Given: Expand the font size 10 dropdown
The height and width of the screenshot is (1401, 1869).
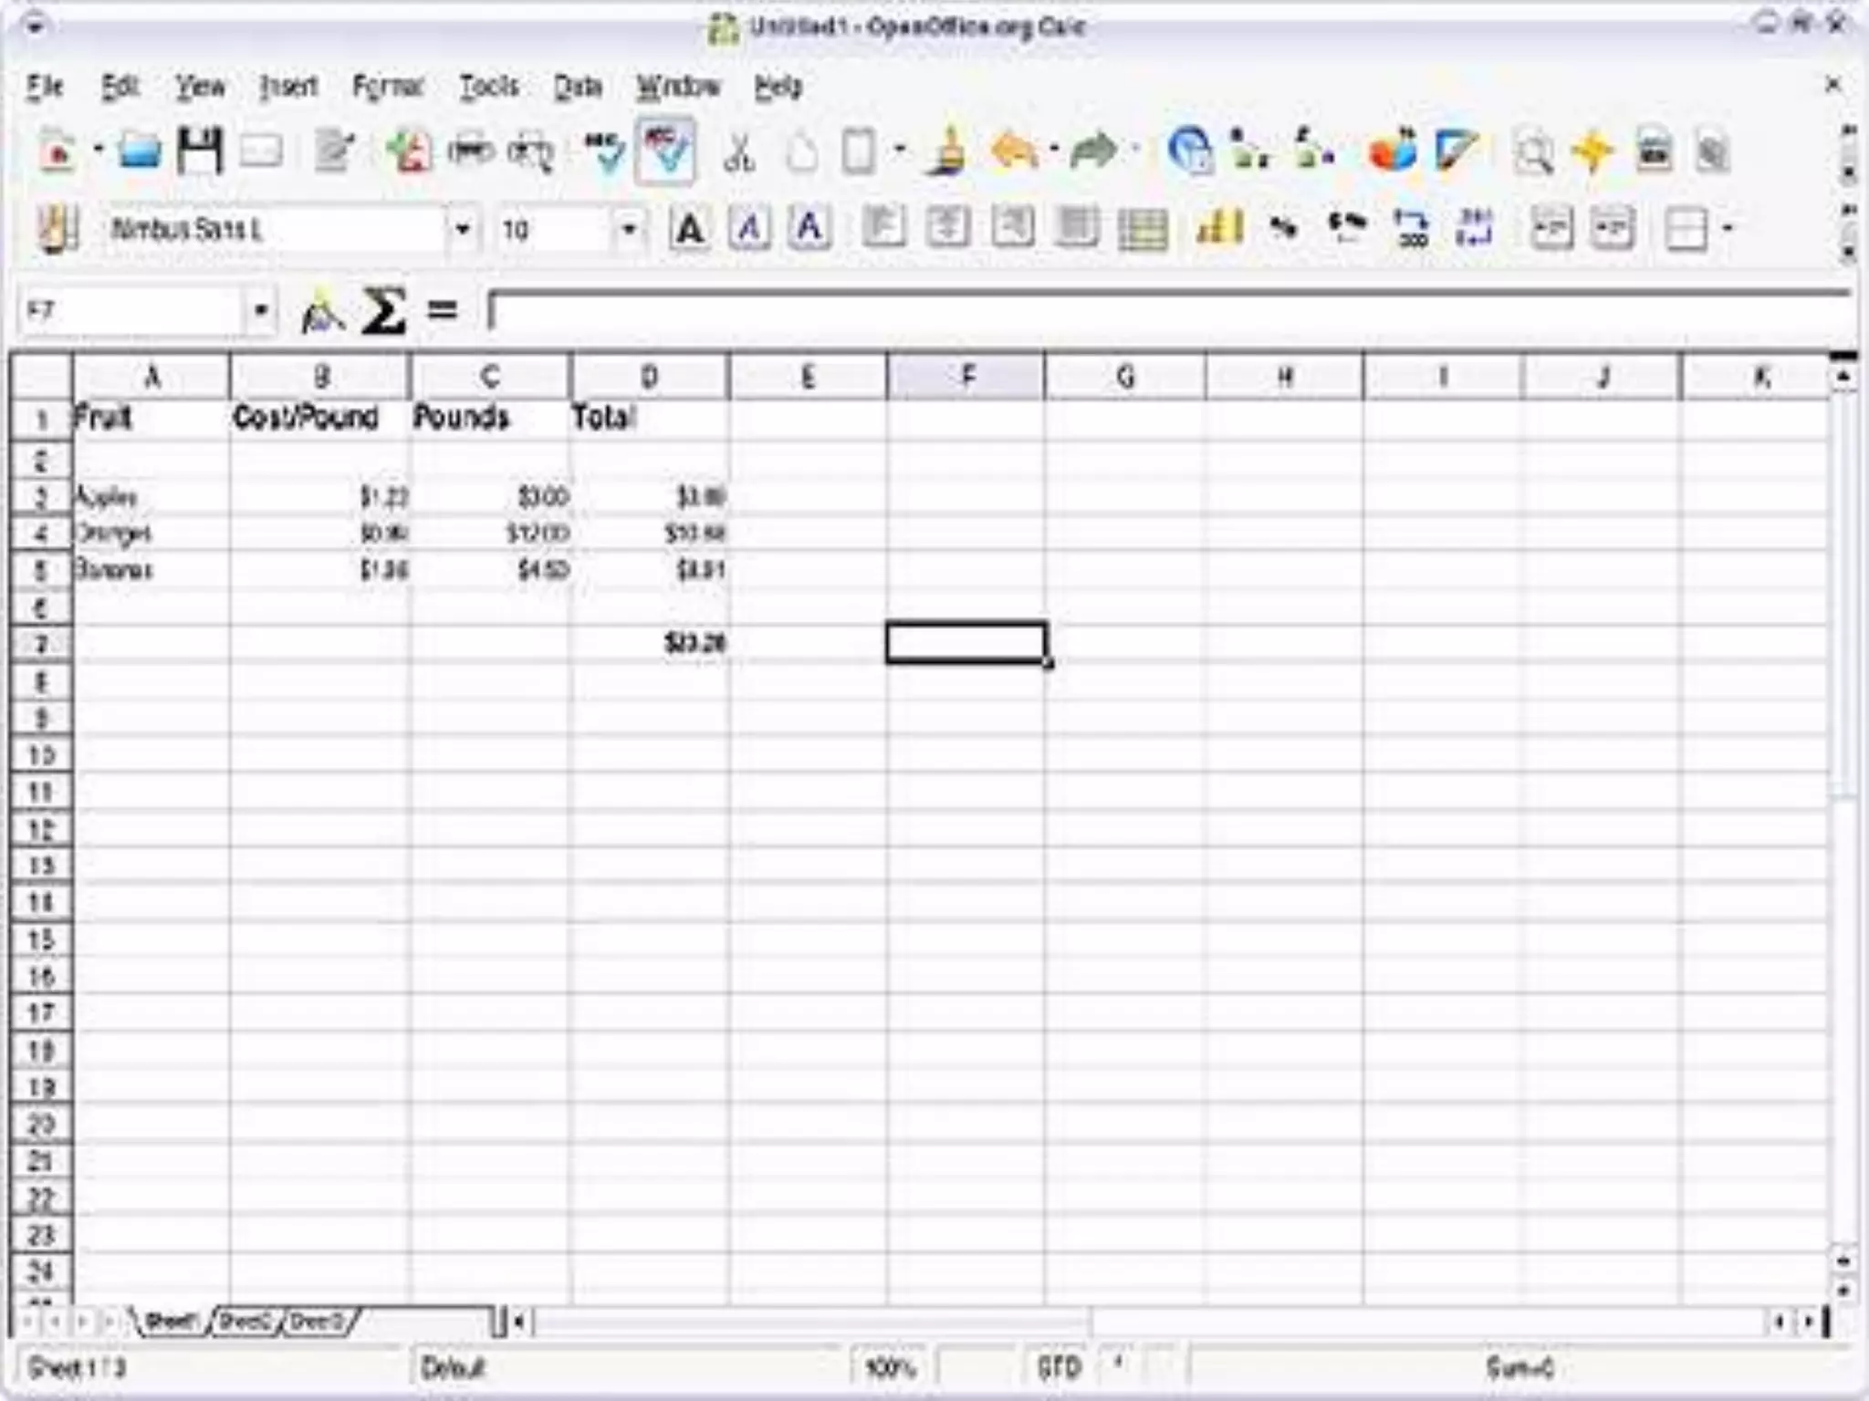Looking at the screenshot, I should pyautogui.click(x=628, y=229).
